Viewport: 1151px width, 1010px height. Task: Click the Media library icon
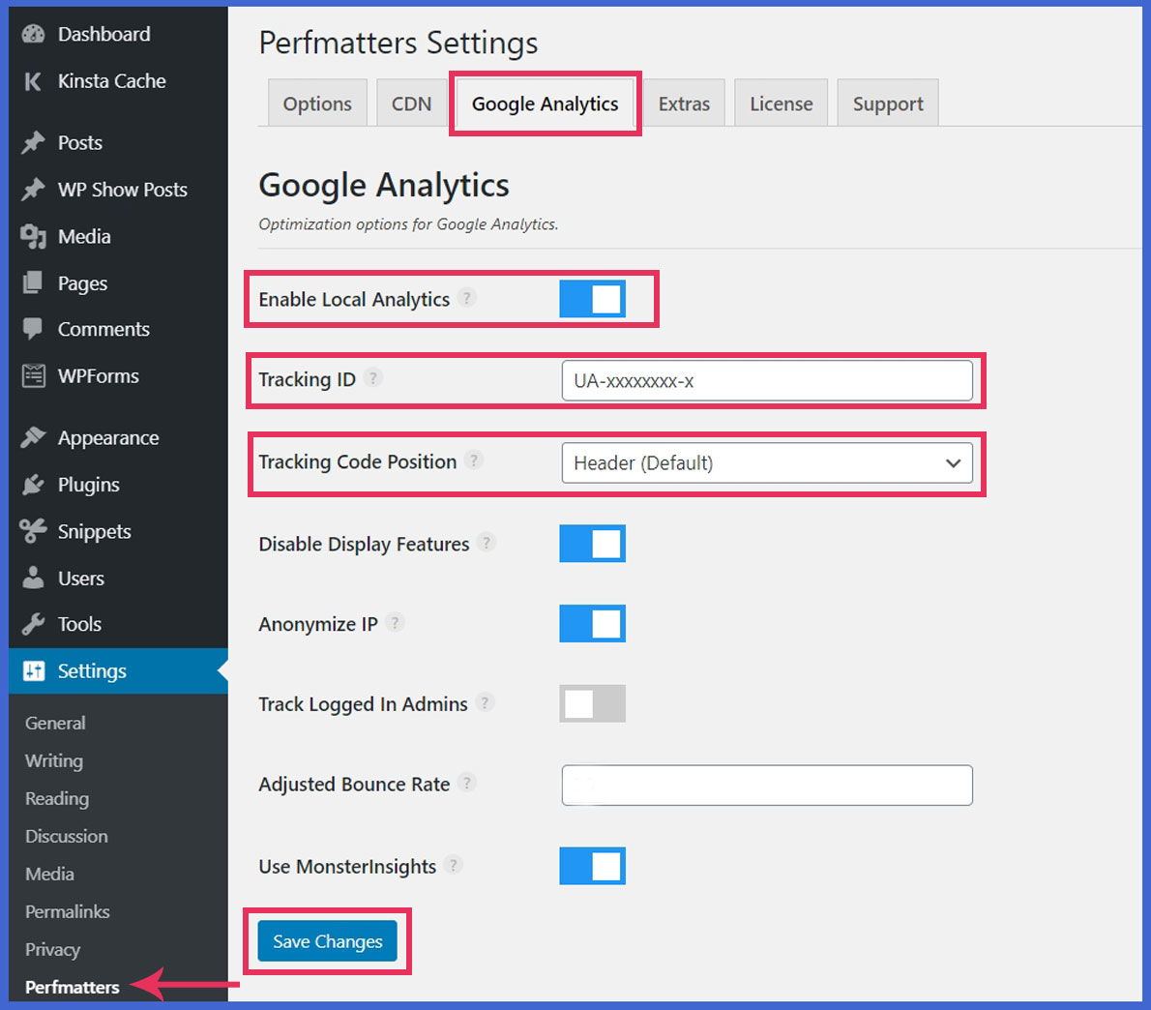33,236
